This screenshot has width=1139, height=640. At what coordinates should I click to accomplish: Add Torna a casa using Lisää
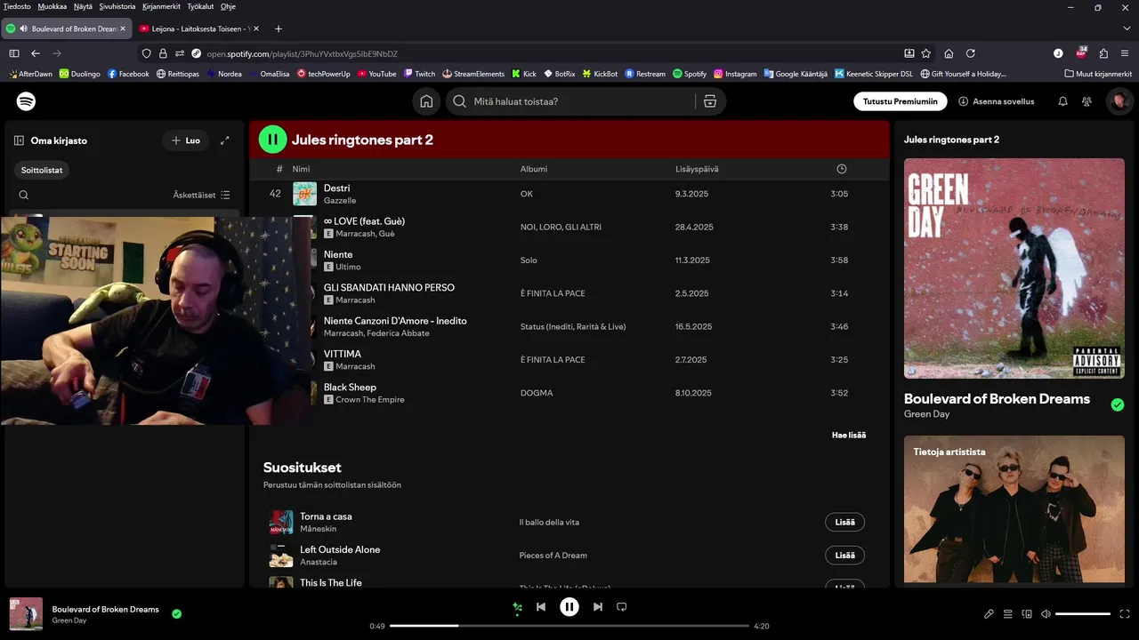844,523
